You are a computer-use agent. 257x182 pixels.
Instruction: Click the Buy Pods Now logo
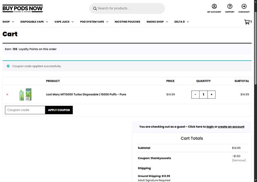pyautogui.click(x=22, y=8)
